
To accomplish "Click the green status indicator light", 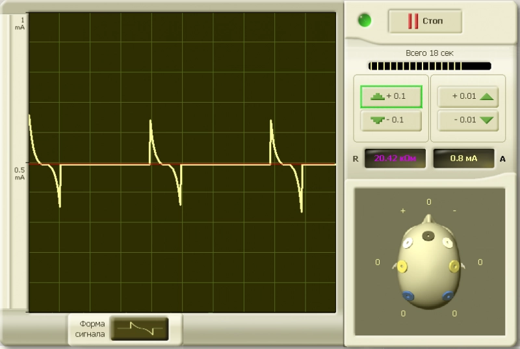I will (x=365, y=20).
